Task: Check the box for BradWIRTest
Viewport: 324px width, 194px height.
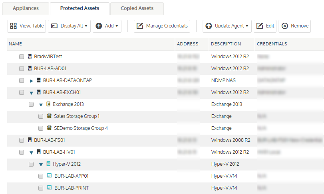Action: (x=22, y=57)
